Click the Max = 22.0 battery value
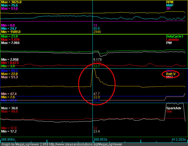Viewport: 188px width, 146px height. tap(9, 74)
